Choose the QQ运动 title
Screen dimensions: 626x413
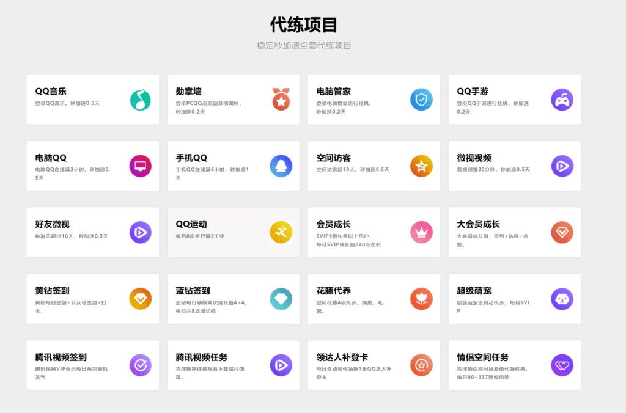[191, 224]
